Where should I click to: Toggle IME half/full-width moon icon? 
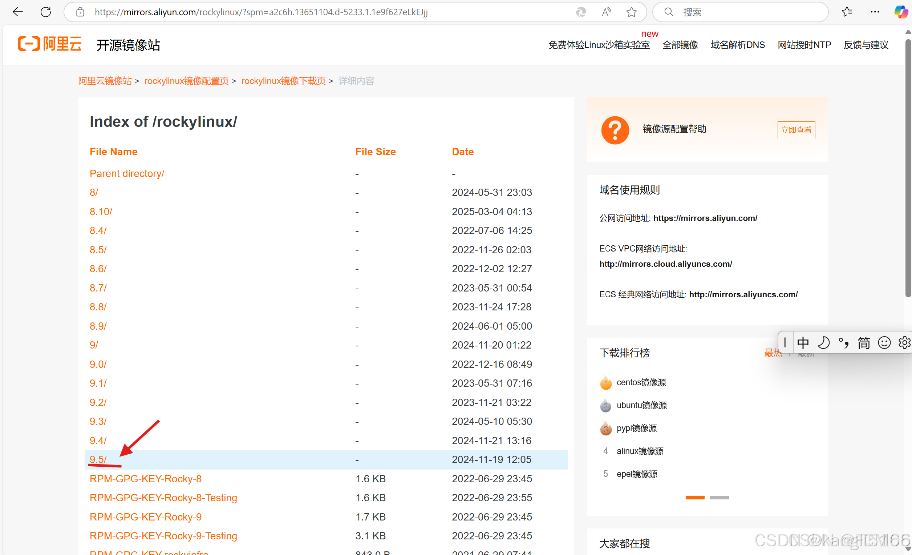[823, 343]
